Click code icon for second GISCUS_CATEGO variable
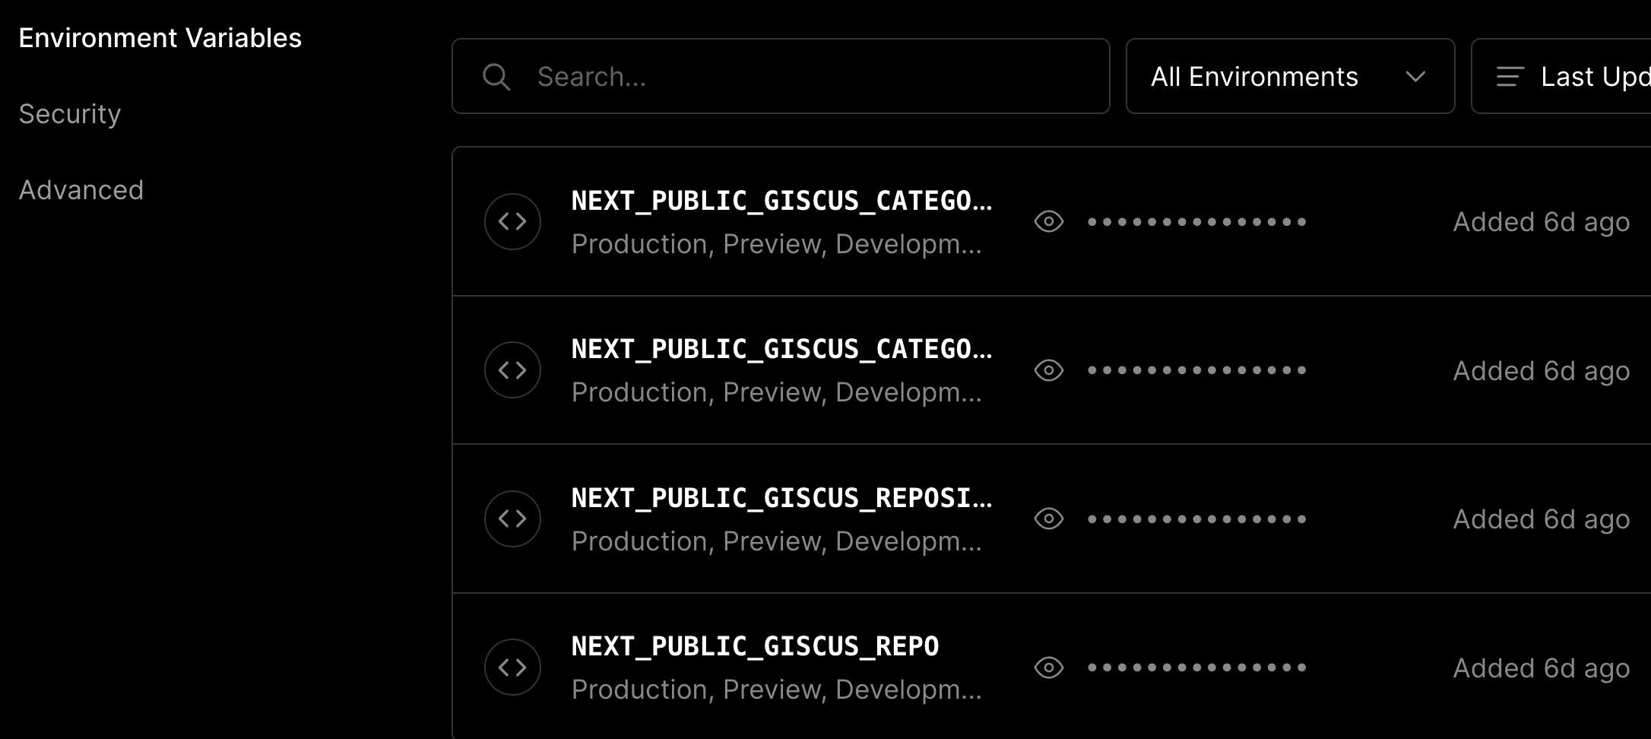 point(512,369)
